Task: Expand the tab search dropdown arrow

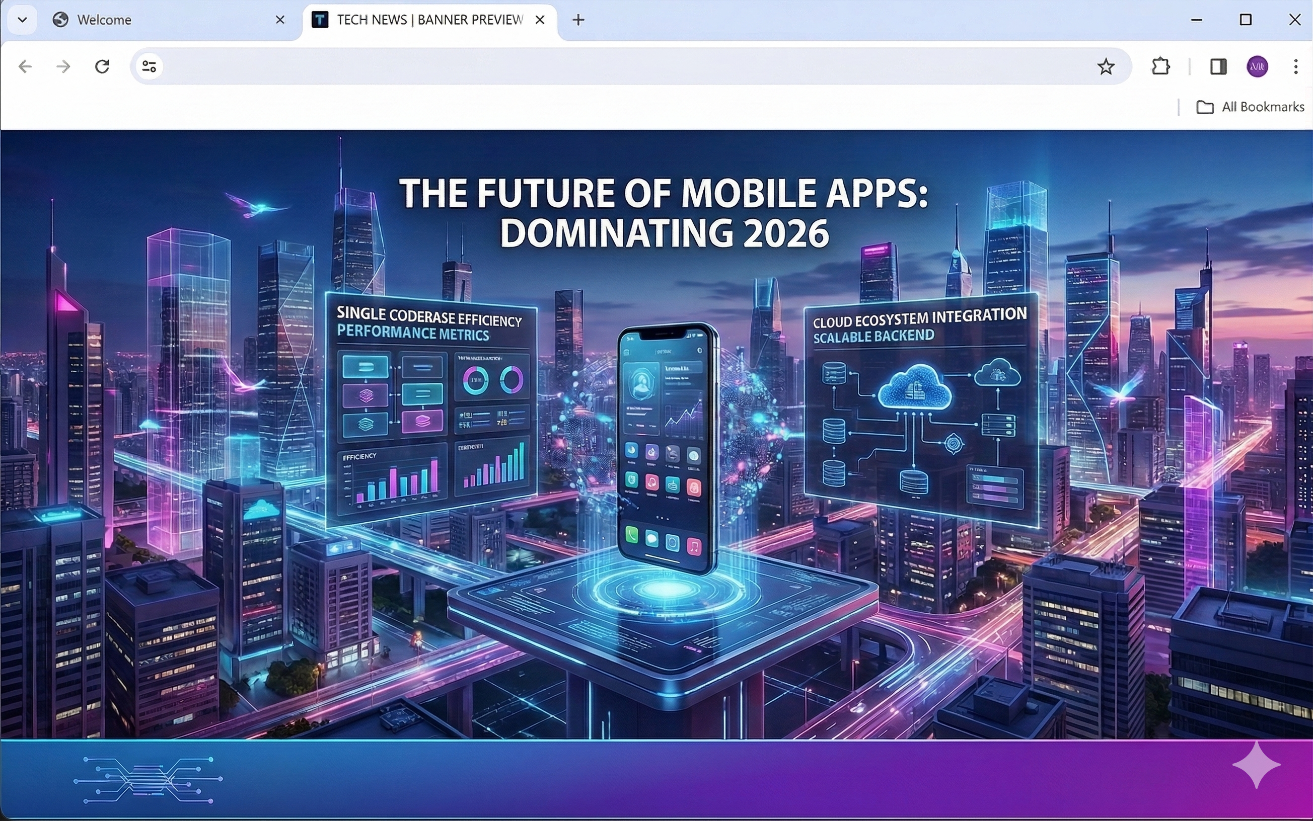Action: (x=22, y=20)
